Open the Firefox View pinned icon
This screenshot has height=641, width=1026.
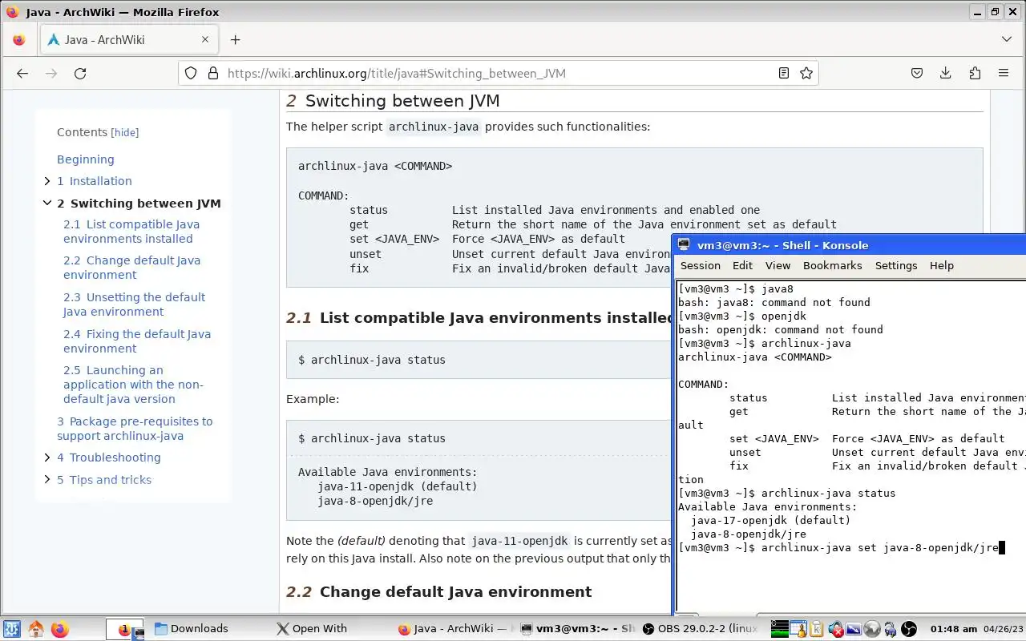(19, 39)
